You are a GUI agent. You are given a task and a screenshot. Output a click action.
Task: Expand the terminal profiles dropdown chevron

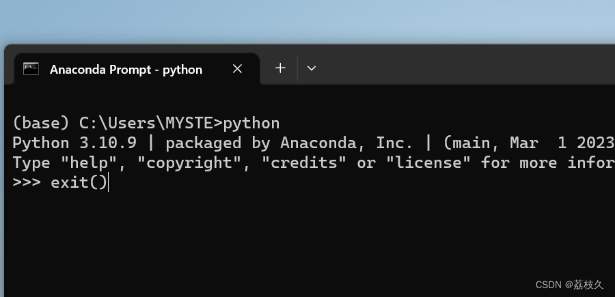312,68
